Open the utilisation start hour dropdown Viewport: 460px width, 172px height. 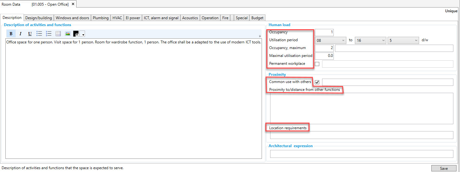(x=330, y=41)
